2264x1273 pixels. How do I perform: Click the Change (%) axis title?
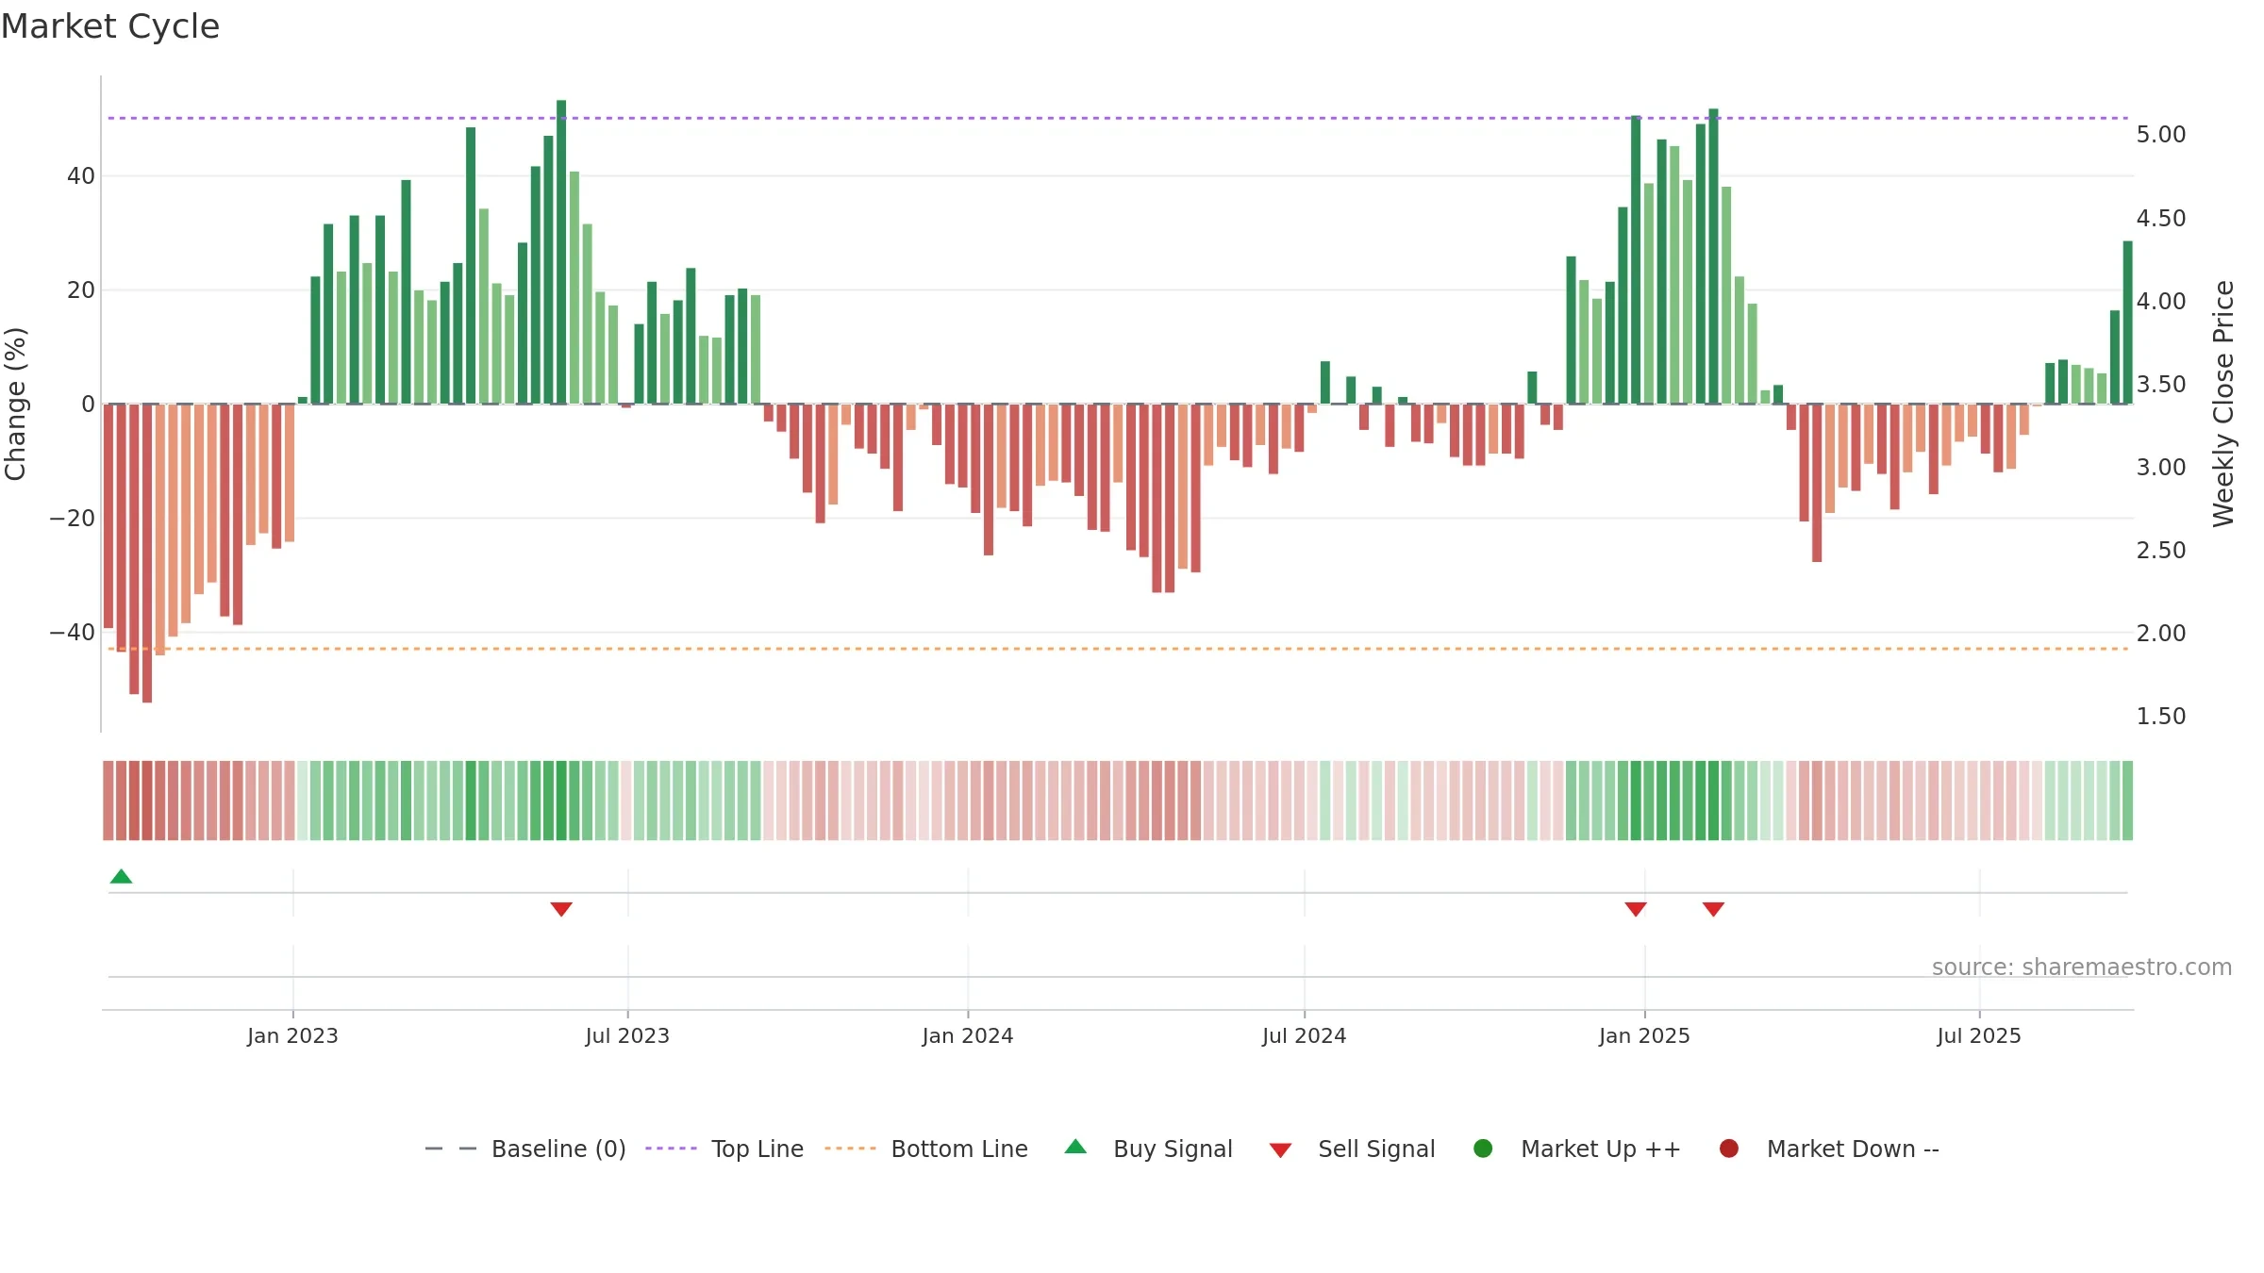tap(15, 404)
